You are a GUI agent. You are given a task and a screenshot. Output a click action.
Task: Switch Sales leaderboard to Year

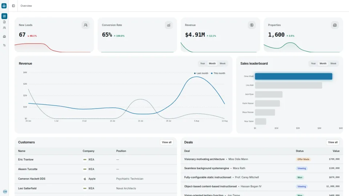313,64
